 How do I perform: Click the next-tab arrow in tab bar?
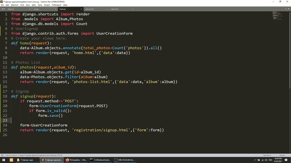4,9
